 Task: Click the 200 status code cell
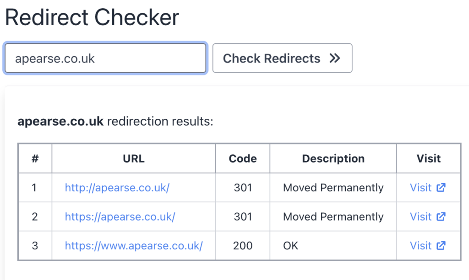coord(243,246)
